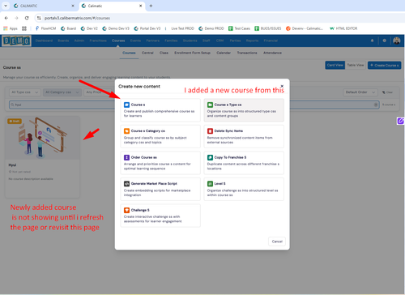Open the Board bookmark
Viewport: 405px width, 295px height.
click(x=68, y=28)
